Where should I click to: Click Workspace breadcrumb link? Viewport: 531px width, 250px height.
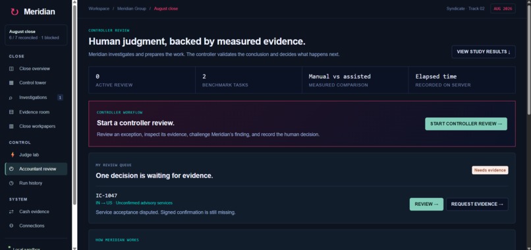pyautogui.click(x=99, y=9)
